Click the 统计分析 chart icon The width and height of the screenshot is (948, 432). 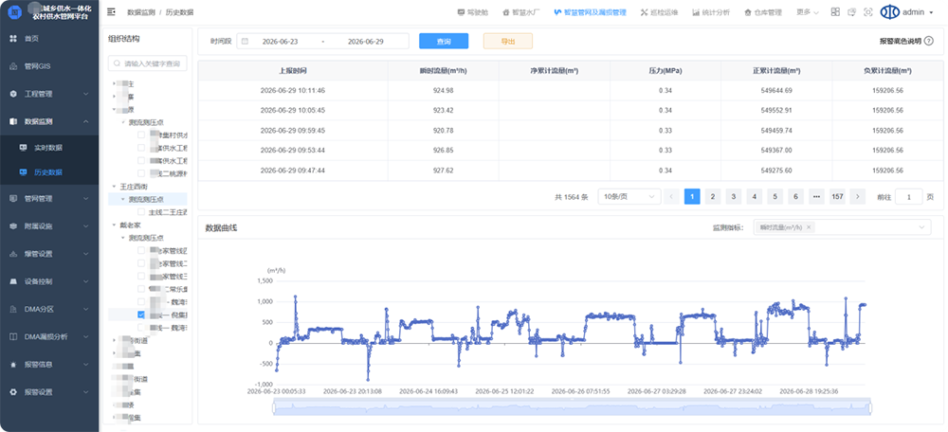coord(696,12)
